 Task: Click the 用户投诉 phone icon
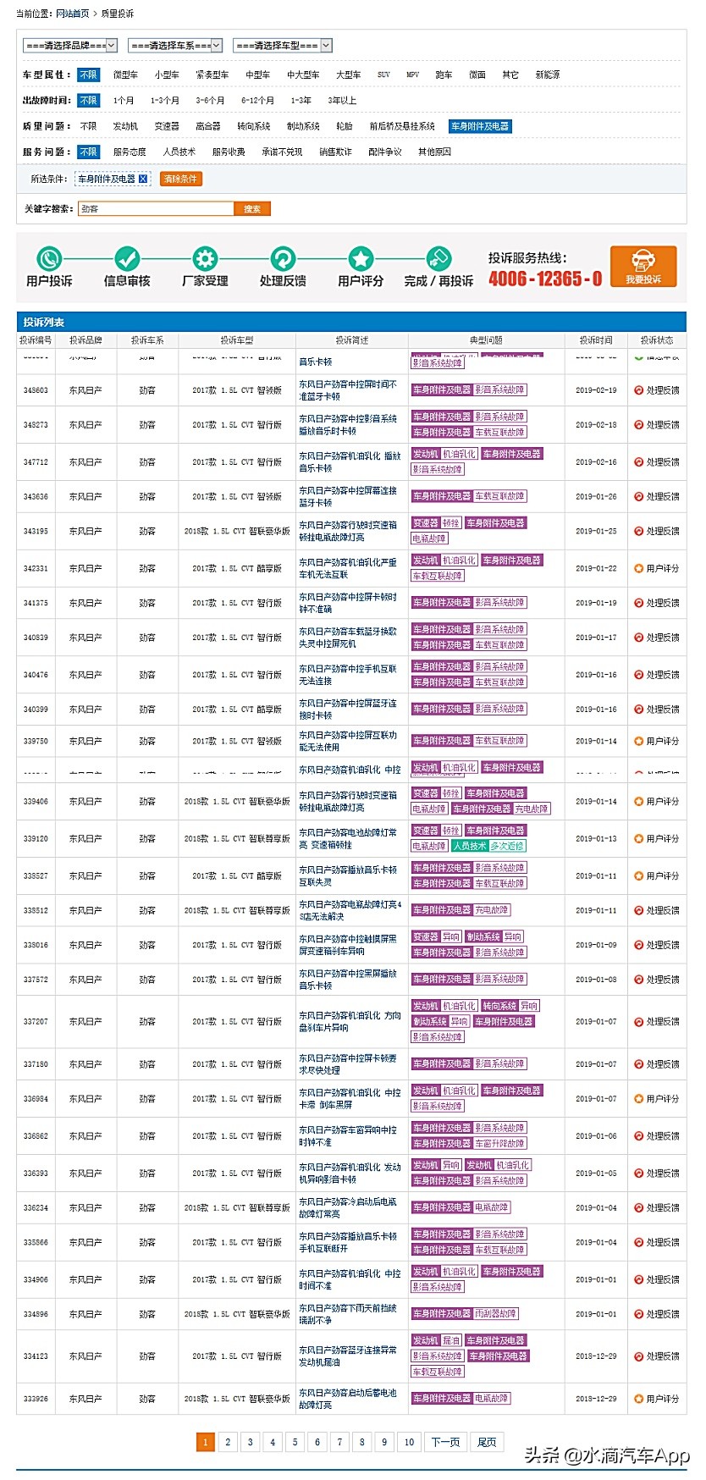49,258
